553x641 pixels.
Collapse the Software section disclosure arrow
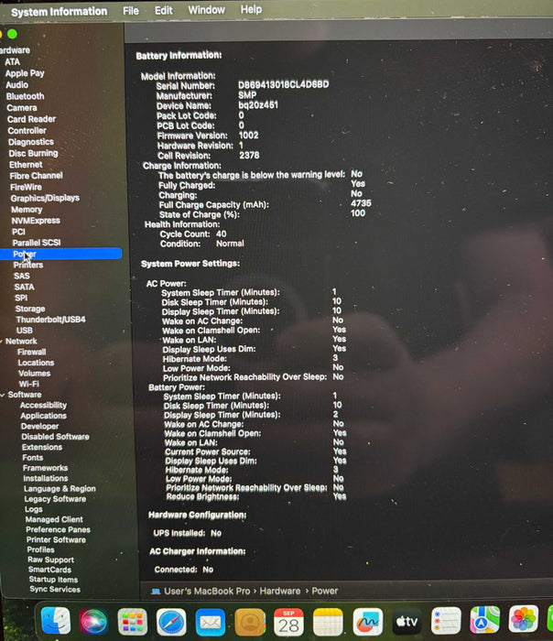(x=3, y=395)
